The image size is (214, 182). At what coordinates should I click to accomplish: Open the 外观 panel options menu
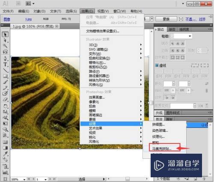click(210, 112)
